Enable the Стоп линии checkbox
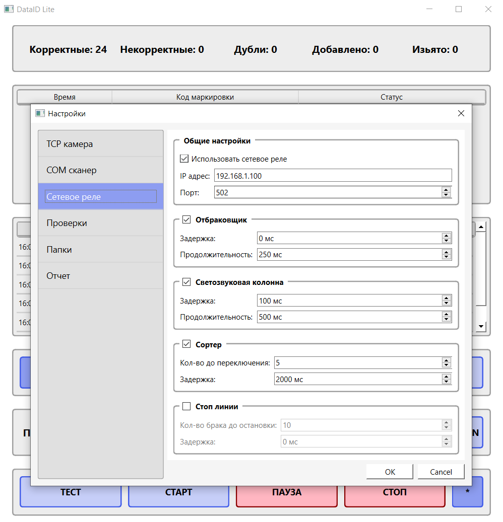This screenshot has height=522, width=503. point(185,406)
